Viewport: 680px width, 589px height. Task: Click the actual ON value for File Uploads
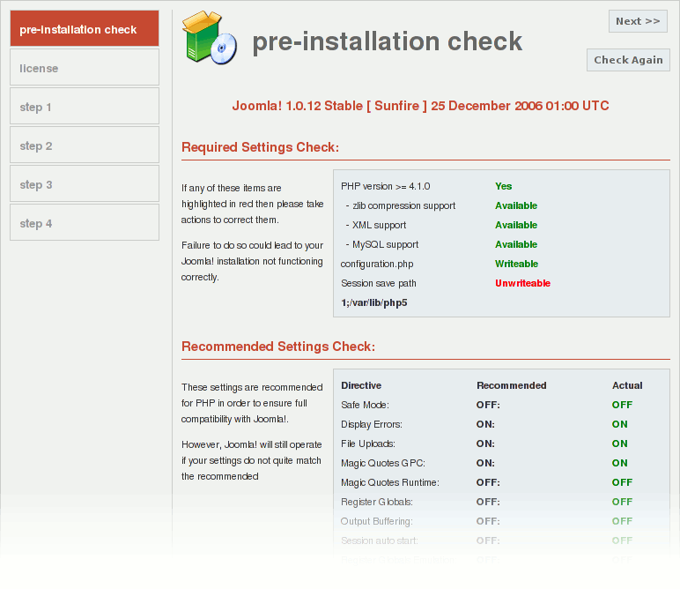coord(620,444)
